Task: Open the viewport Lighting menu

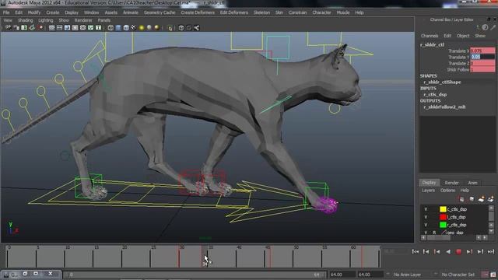Action: 46,20
